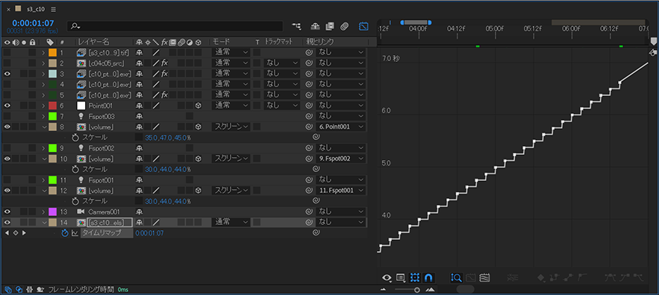This screenshot has width=659, height=295.
Task: Open the choose graph type options
Action: tap(401, 278)
